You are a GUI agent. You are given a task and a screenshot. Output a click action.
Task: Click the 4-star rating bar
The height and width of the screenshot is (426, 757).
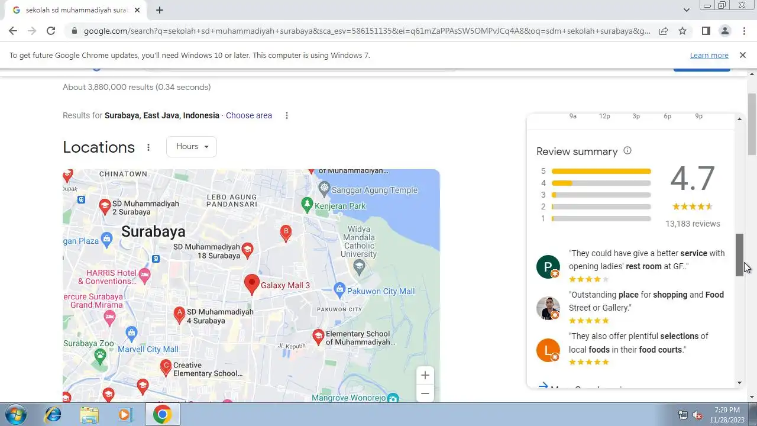tap(601, 183)
